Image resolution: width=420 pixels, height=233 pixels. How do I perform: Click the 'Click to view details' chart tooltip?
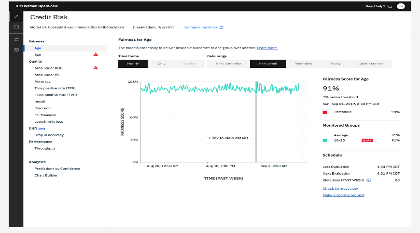pos(228,138)
